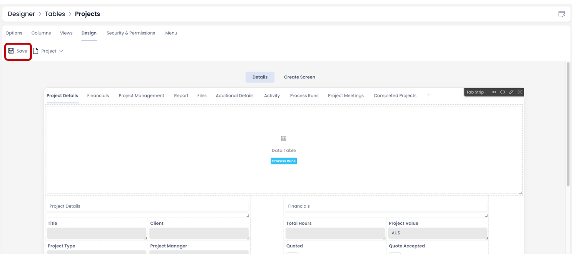Open the Report tab

(x=181, y=96)
